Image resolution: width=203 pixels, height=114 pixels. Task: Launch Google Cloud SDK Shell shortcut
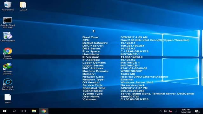point(8,22)
